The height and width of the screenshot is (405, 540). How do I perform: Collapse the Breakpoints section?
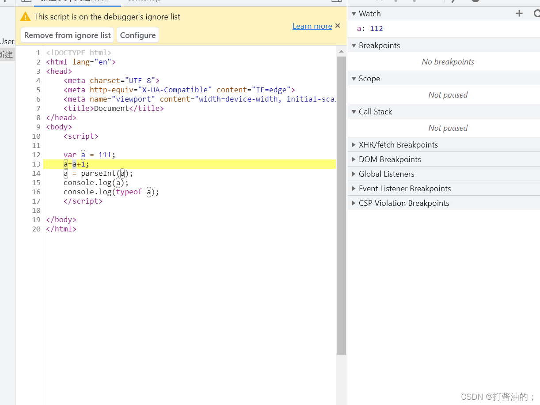pos(354,45)
